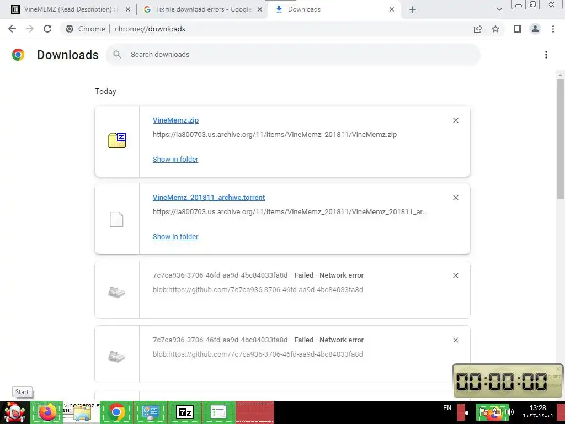565x424 pixels.
Task: Click the Today date heading
Action: pos(105,91)
